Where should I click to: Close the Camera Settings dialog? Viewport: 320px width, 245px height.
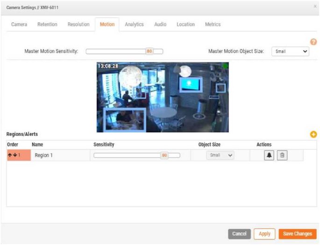pyautogui.click(x=314, y=7)
